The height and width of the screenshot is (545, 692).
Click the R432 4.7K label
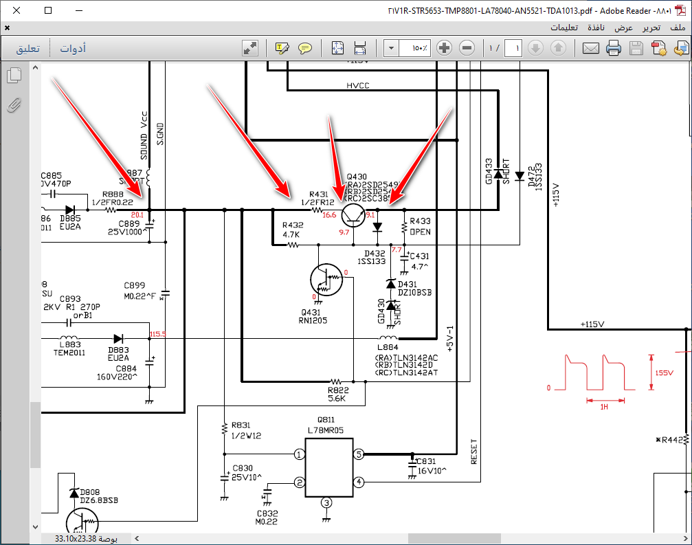[x=293, y=230]
